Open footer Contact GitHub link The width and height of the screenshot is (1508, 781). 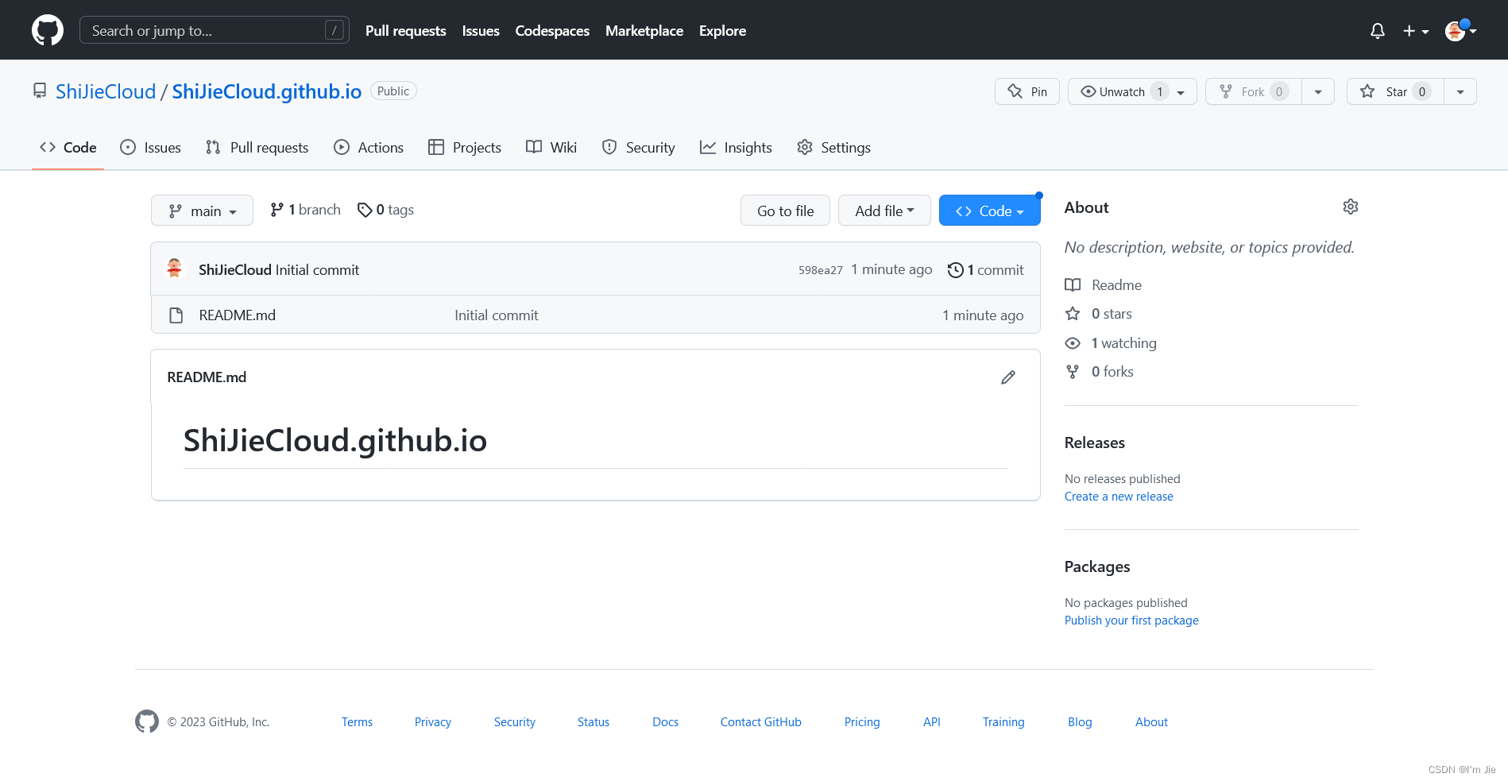(761, 722)
